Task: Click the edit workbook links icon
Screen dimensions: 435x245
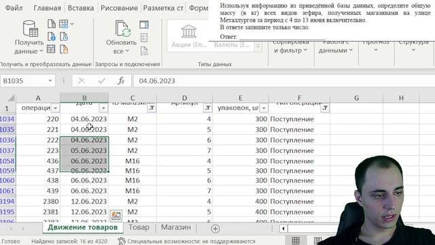Action: (x=144, y=50)
